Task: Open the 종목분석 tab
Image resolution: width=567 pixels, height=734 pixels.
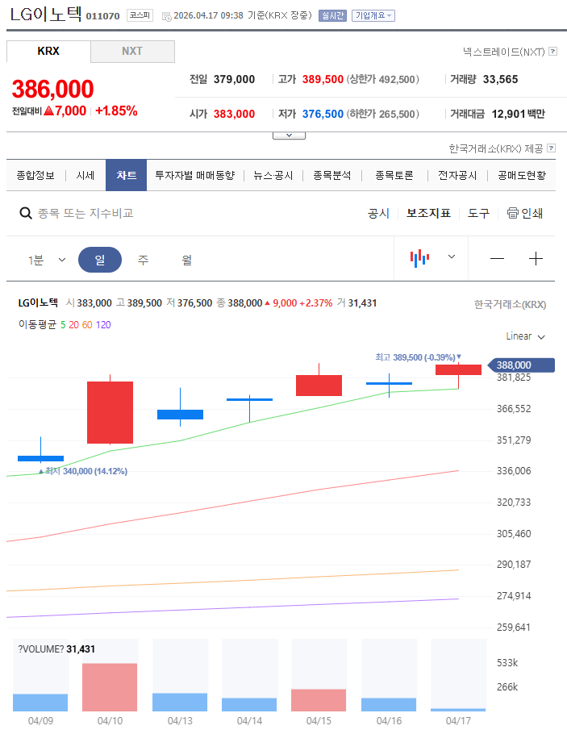Action: pyautogui.click(x=332, y=176)
